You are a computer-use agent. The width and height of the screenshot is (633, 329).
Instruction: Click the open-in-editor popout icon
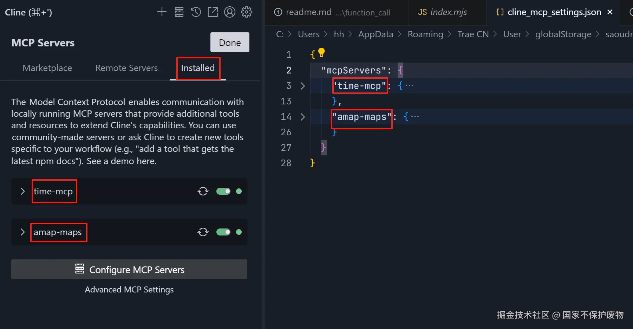[x=213, y=12]
